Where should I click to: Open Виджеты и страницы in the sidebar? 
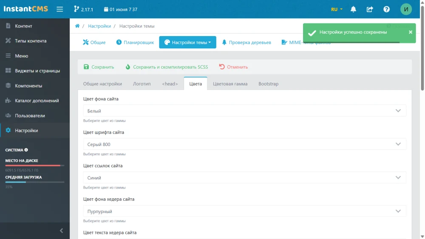click(35, 70)
